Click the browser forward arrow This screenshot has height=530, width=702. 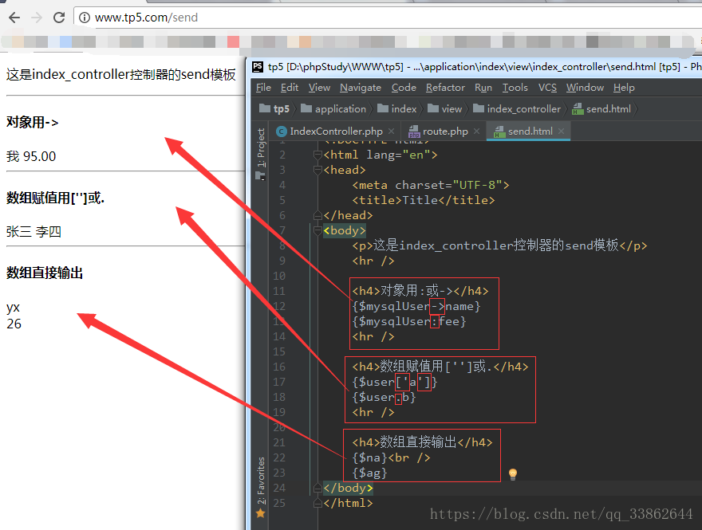coord(37,18)
